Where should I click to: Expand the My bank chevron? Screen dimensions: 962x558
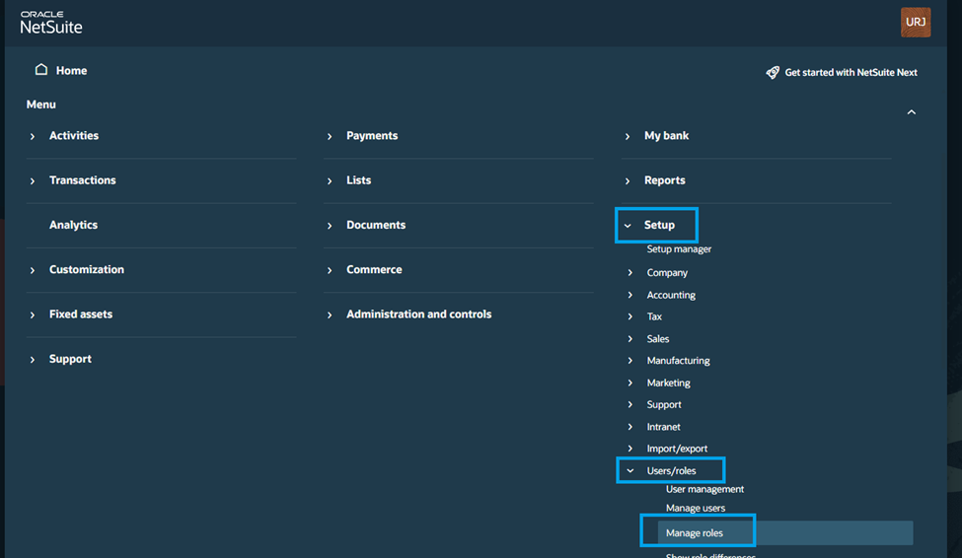tap(627, 136)
